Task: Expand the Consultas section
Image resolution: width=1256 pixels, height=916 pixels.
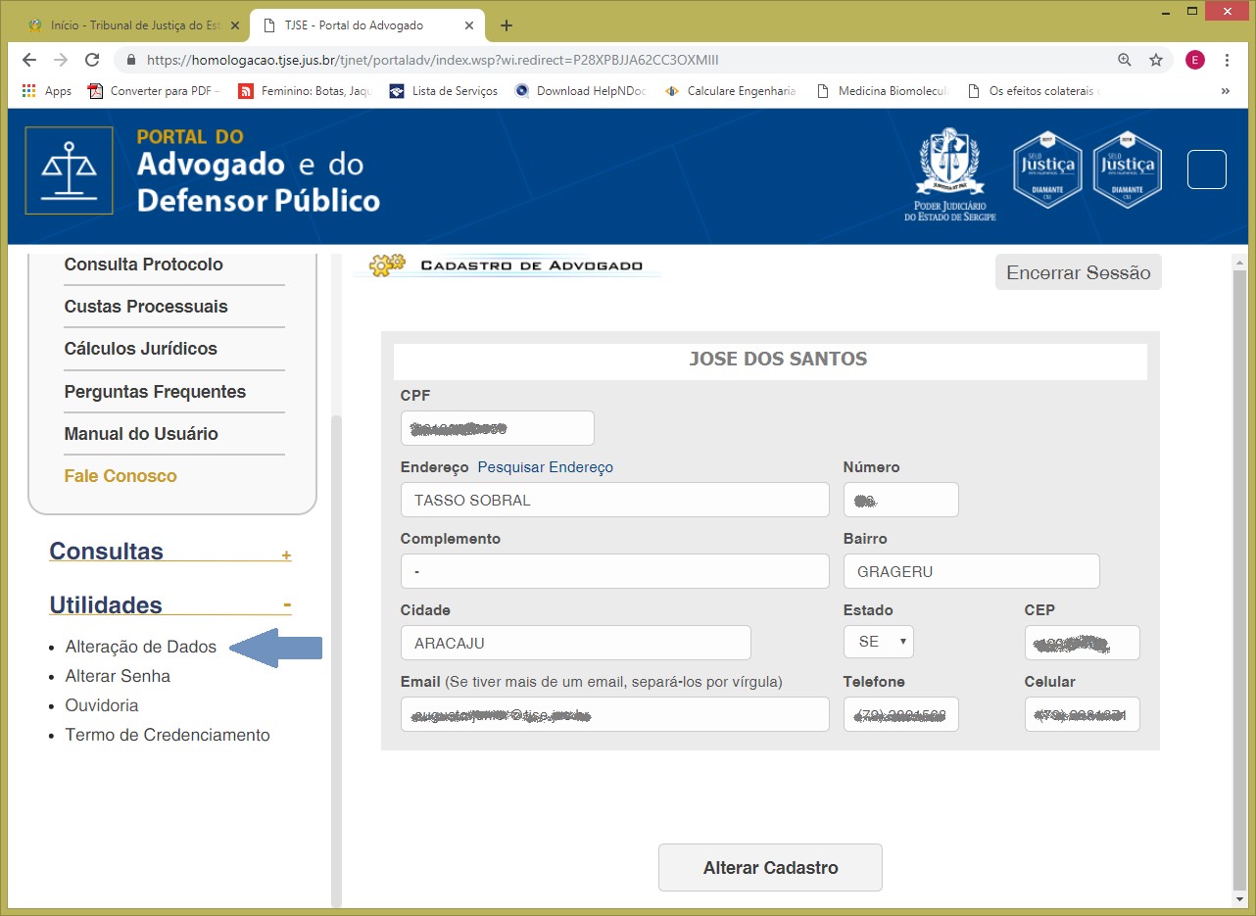Action: (286, 555)
